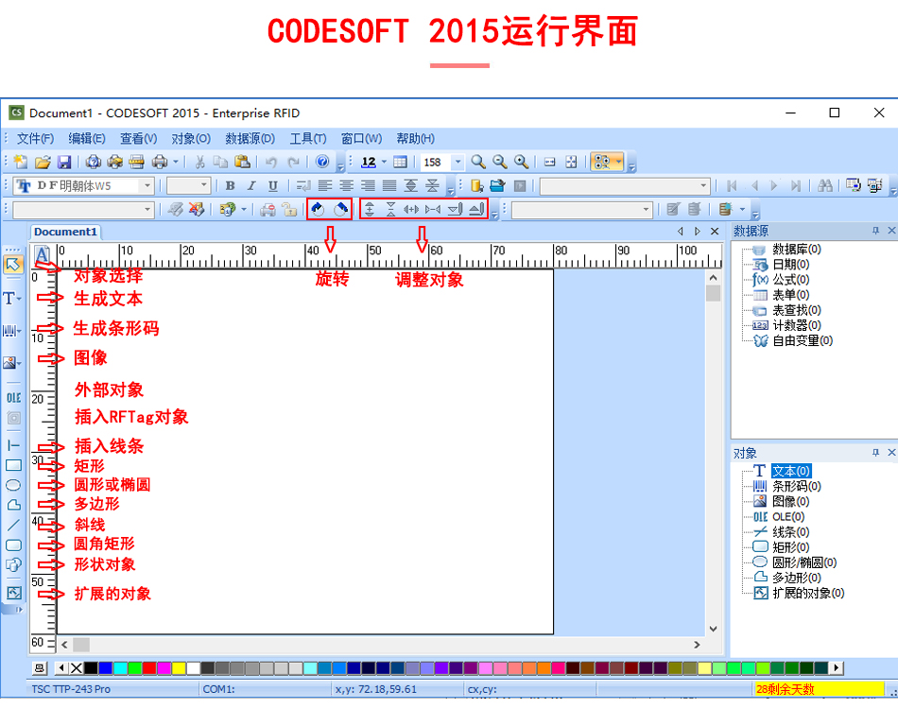The image size is (898, 709).
Task: Pick the yellow color swatch
Action: [178, 667]
